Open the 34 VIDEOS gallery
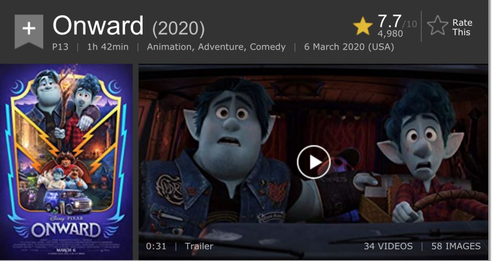Viewport: 492px width, 261px height. (388, 246)
